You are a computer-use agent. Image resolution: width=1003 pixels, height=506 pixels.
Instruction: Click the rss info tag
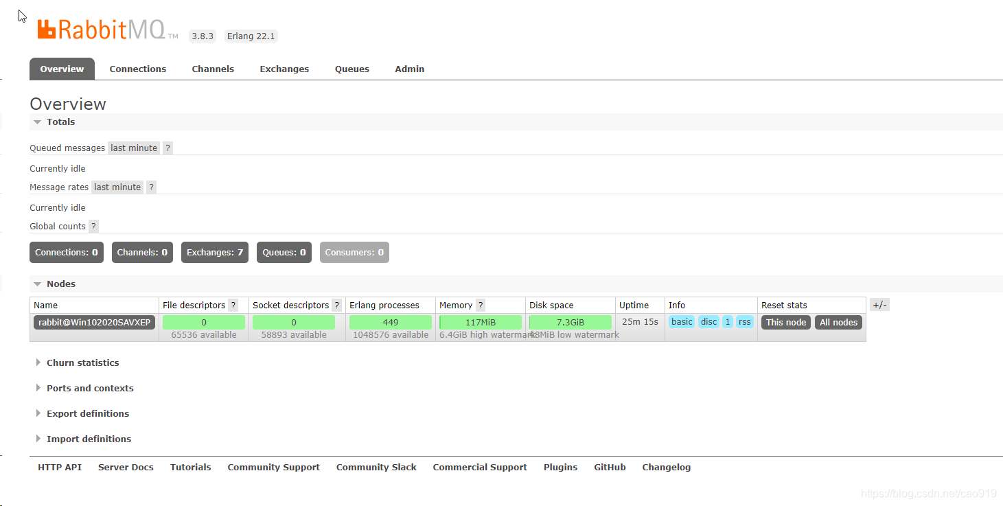click(745, 322)
